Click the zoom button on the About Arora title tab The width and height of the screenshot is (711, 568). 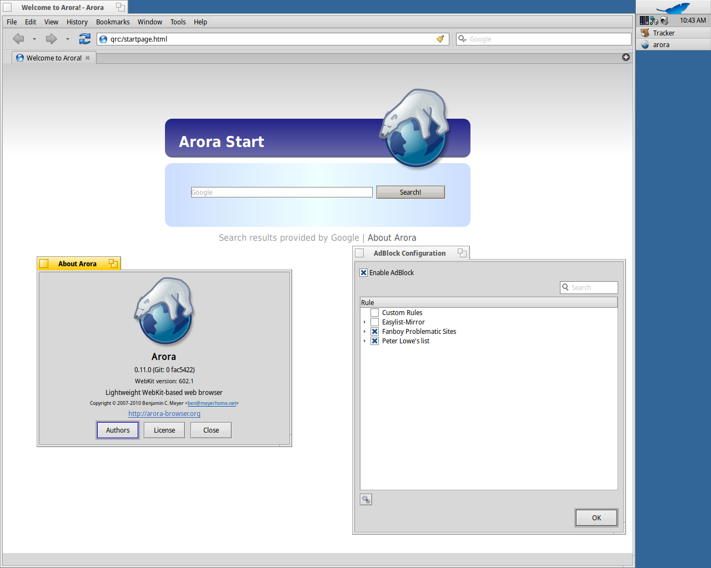pyautogui.click(x=113, y=263)
